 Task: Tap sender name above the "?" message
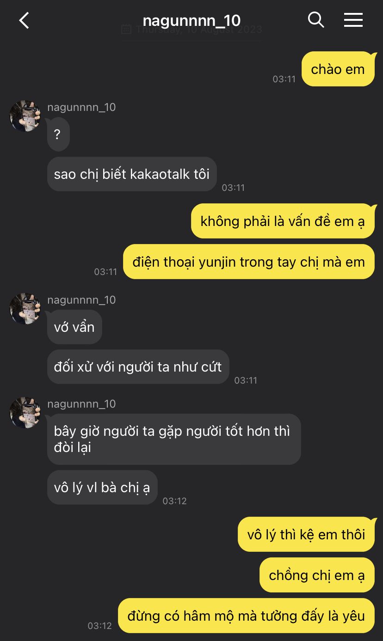click(x=81, y=107)
